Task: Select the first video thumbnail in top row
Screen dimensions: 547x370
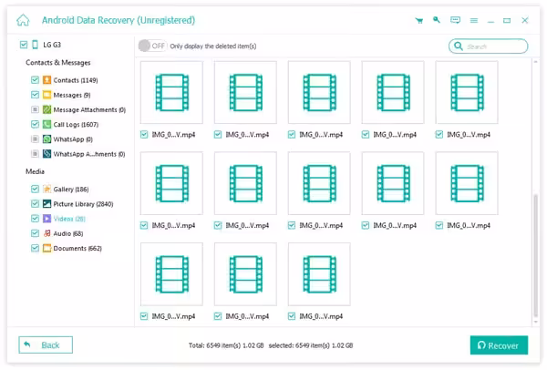Action: pyautogui.click(x=171, y=92)
